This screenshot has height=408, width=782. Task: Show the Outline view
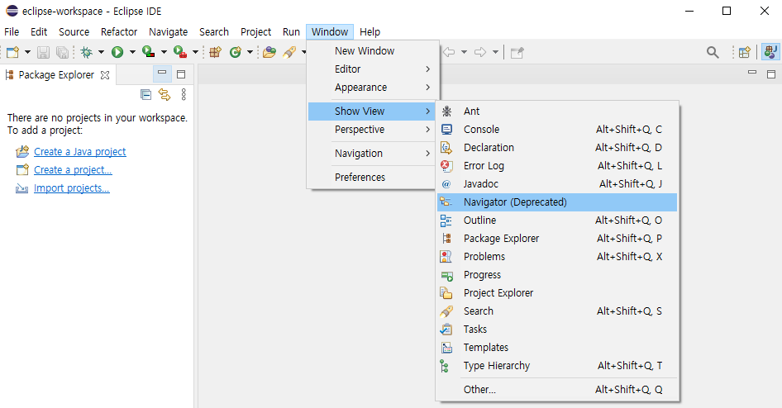[557, 221]
